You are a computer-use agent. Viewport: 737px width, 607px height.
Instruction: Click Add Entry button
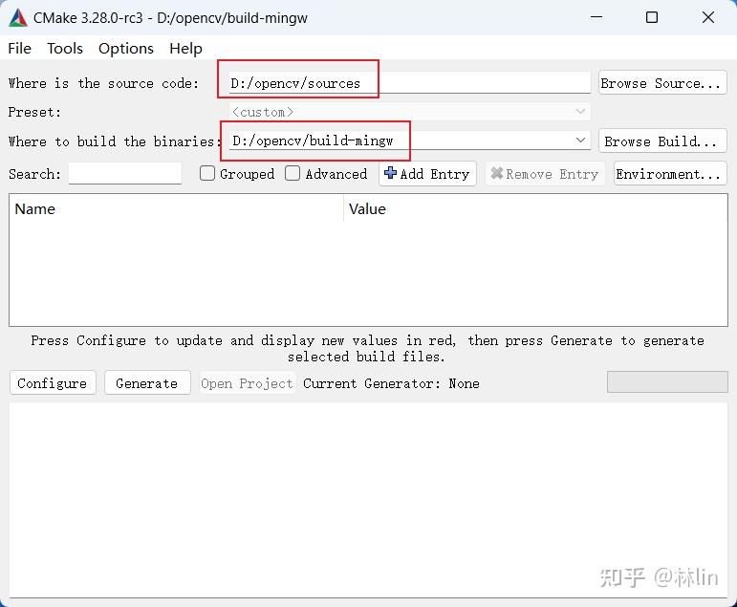pyautogui.click(x=427, y=173)
